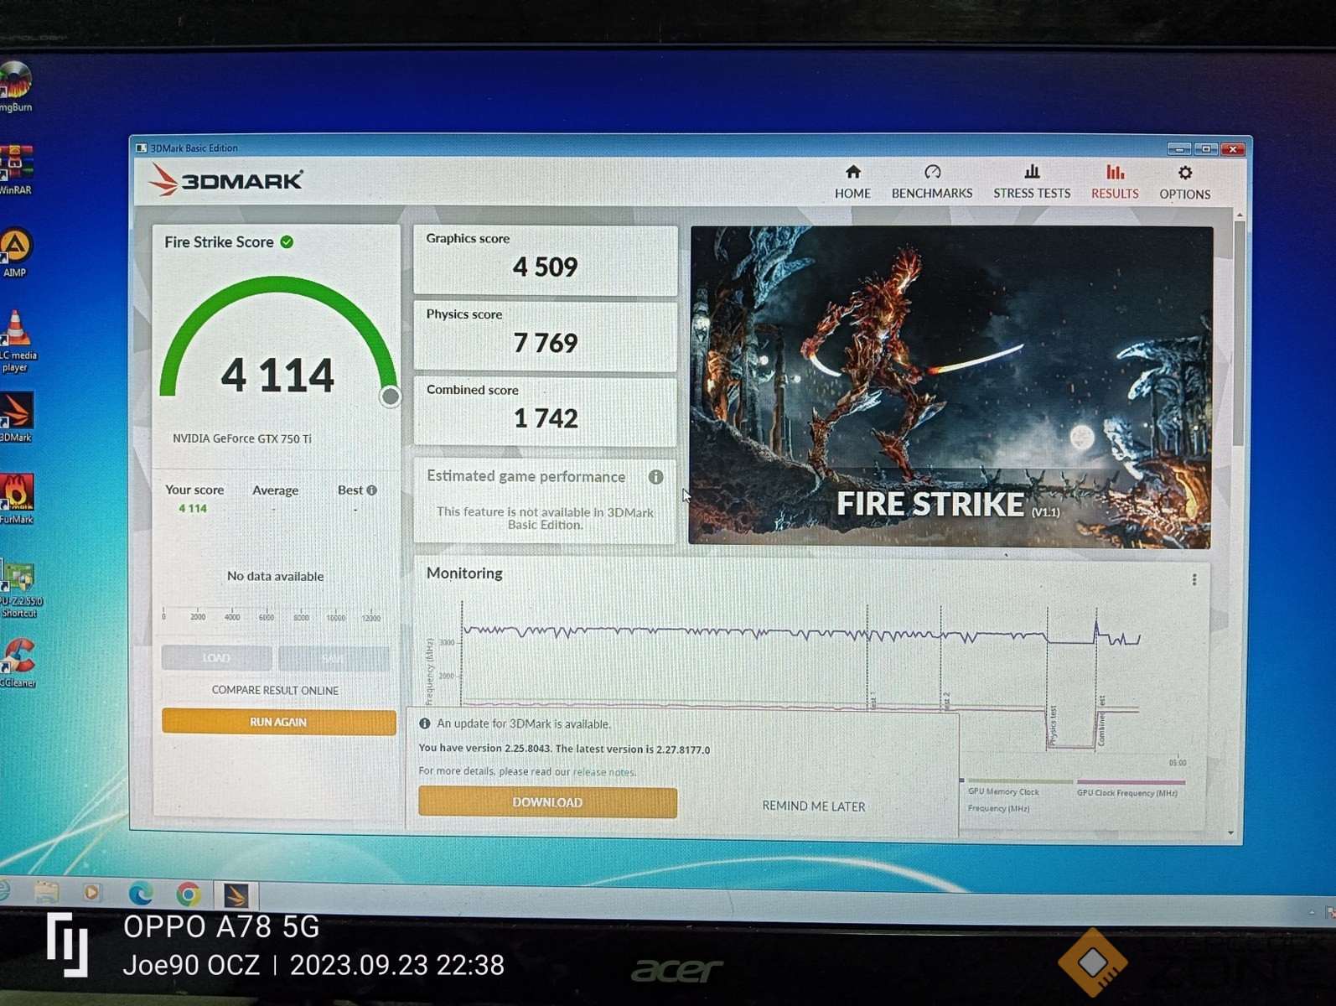Select the RESULTS tab
Viewport: 1336px width, 1006px height.
click(x=1115, y=182)
